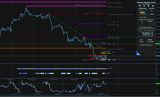Click the yellow price tag below DPV level
The width and height of the screenshot is (160, 97).
(103, 53)
